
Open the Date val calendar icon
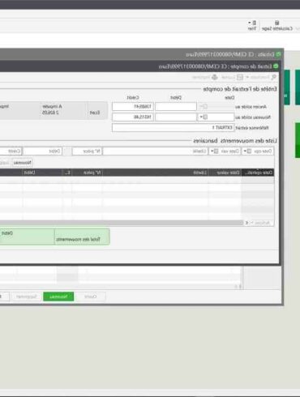[216, 151]
